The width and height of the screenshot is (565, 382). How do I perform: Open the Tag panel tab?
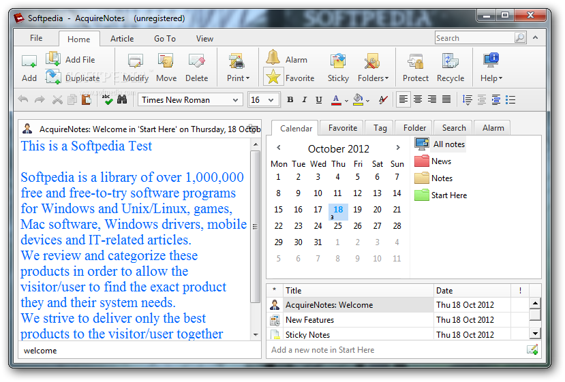click(x=380, y=128)
